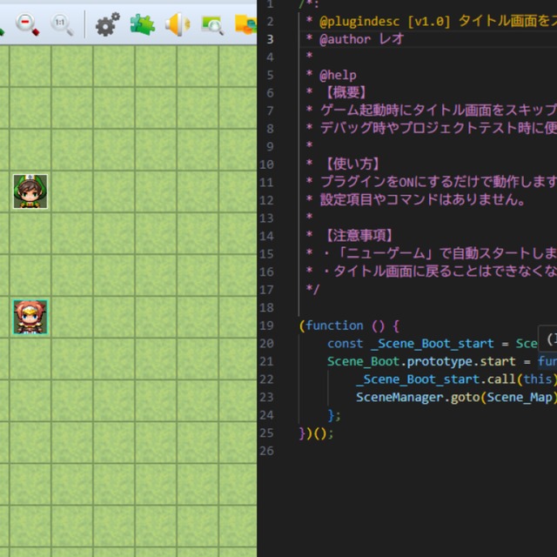
Task: Open Resource Manager folder icon
Action: point(245,24)
